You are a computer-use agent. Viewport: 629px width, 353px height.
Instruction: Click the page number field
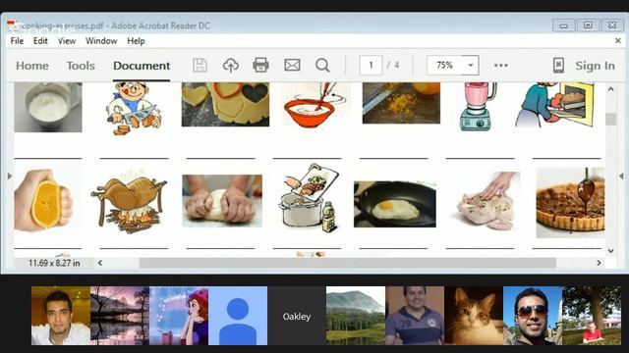[x=371, y=65]
